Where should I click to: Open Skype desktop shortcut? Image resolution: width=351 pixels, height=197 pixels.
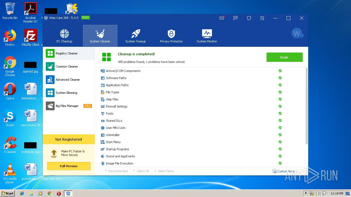click(10, 118)
